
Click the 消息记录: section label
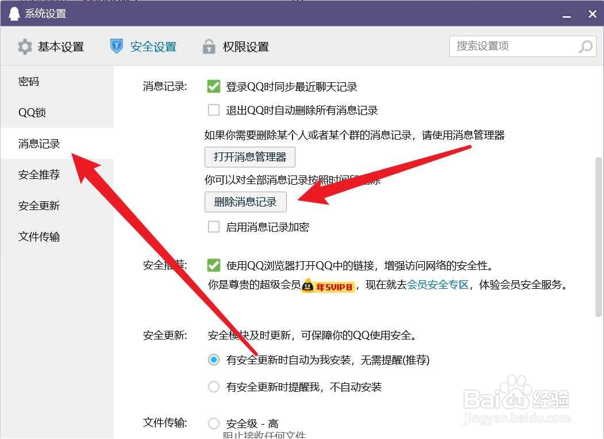[x=165, y=86]
